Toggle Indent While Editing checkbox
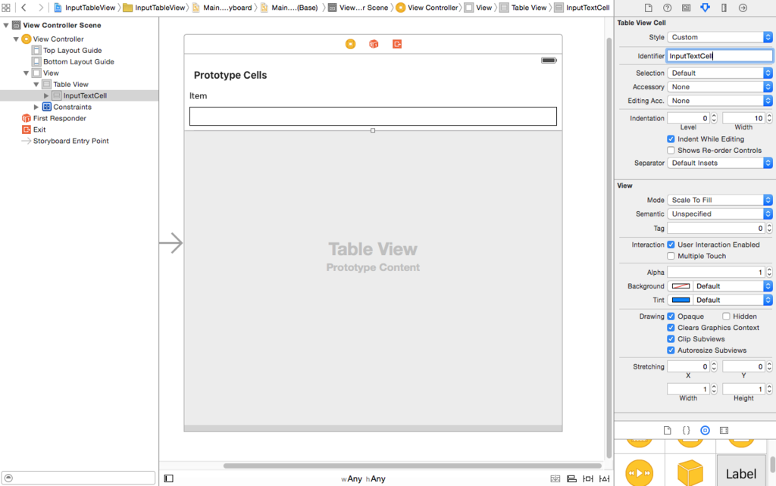This screenshot has width=776, height=486. coord(671,139)
